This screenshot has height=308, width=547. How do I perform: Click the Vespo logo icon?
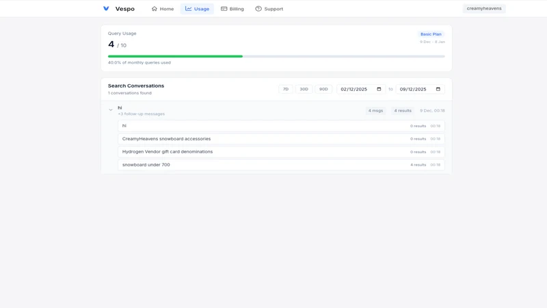point(106,8)
